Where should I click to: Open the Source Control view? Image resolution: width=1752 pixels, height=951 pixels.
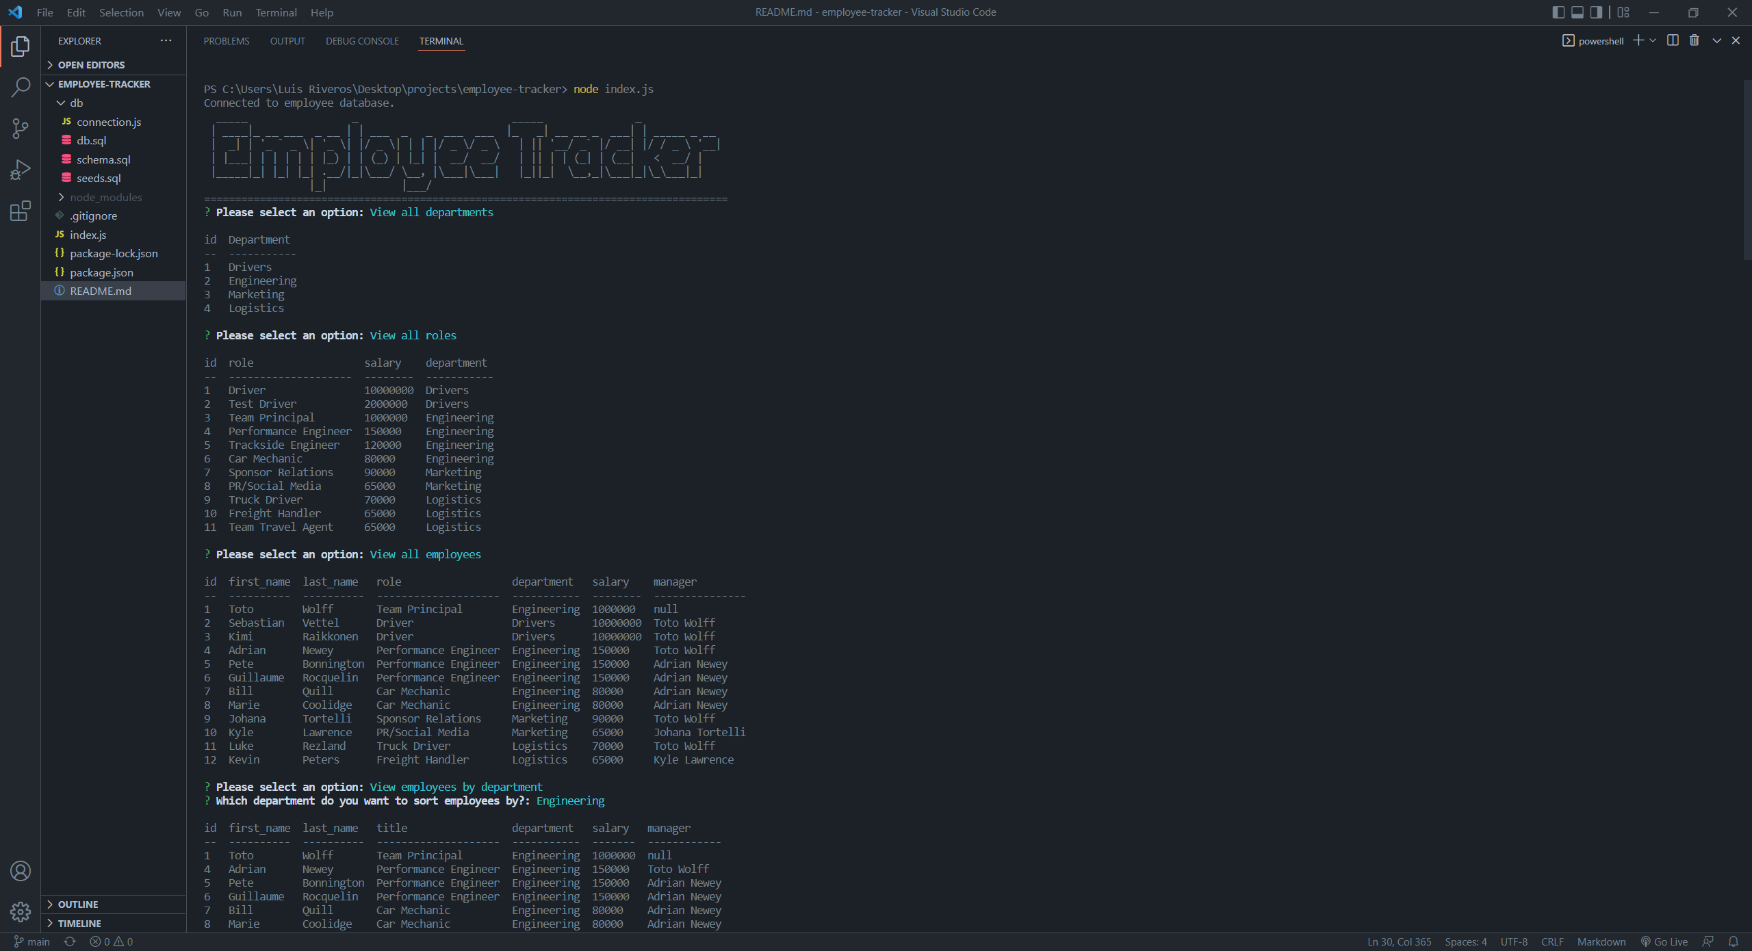(20, 128)
